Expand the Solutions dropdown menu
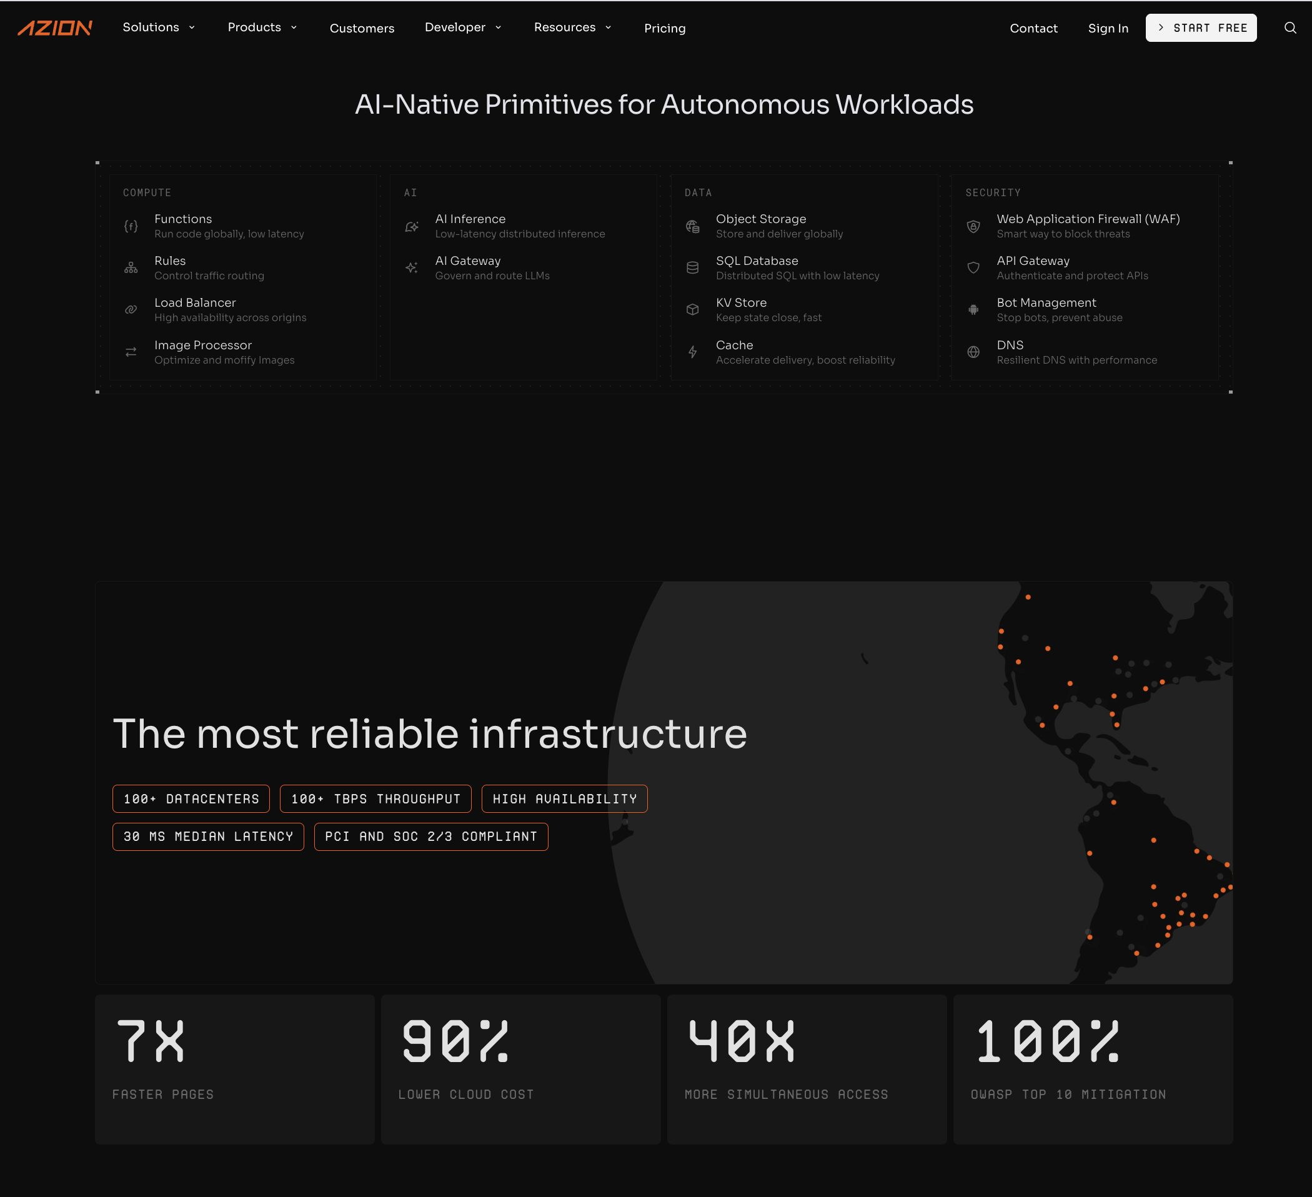Screen dimensions: 1312x1197 pos(159,27)
